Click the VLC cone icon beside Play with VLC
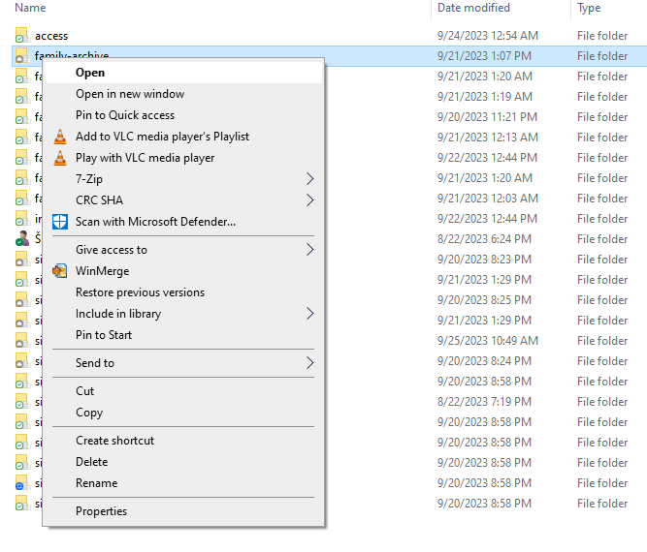This screenshot has width=647, height=552. [x=60, y=158]
